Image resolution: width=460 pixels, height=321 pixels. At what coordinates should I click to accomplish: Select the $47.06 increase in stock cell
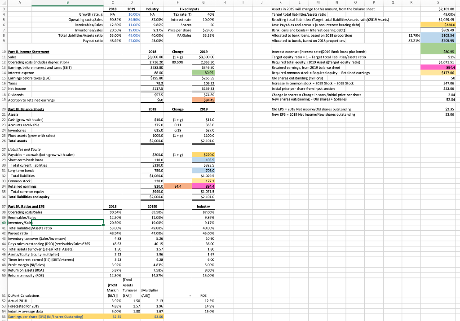[438, 84]
